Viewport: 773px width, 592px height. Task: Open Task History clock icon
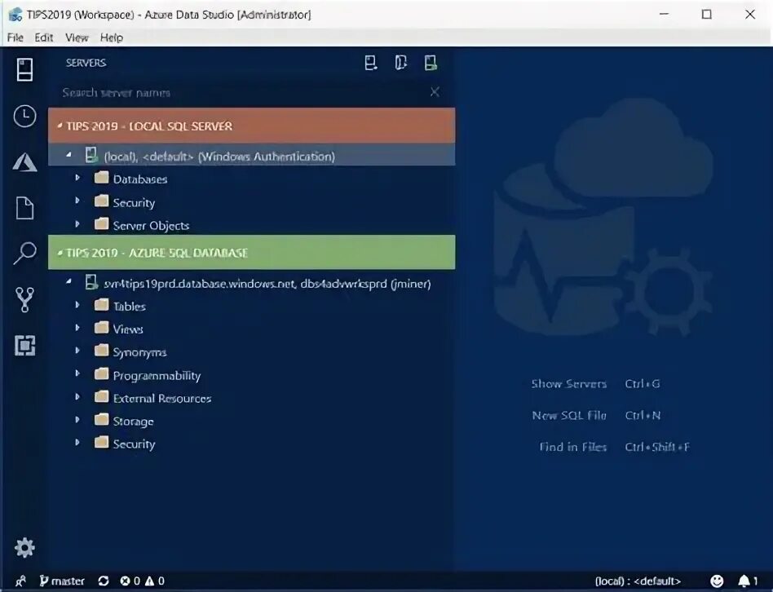coord(24,116)
